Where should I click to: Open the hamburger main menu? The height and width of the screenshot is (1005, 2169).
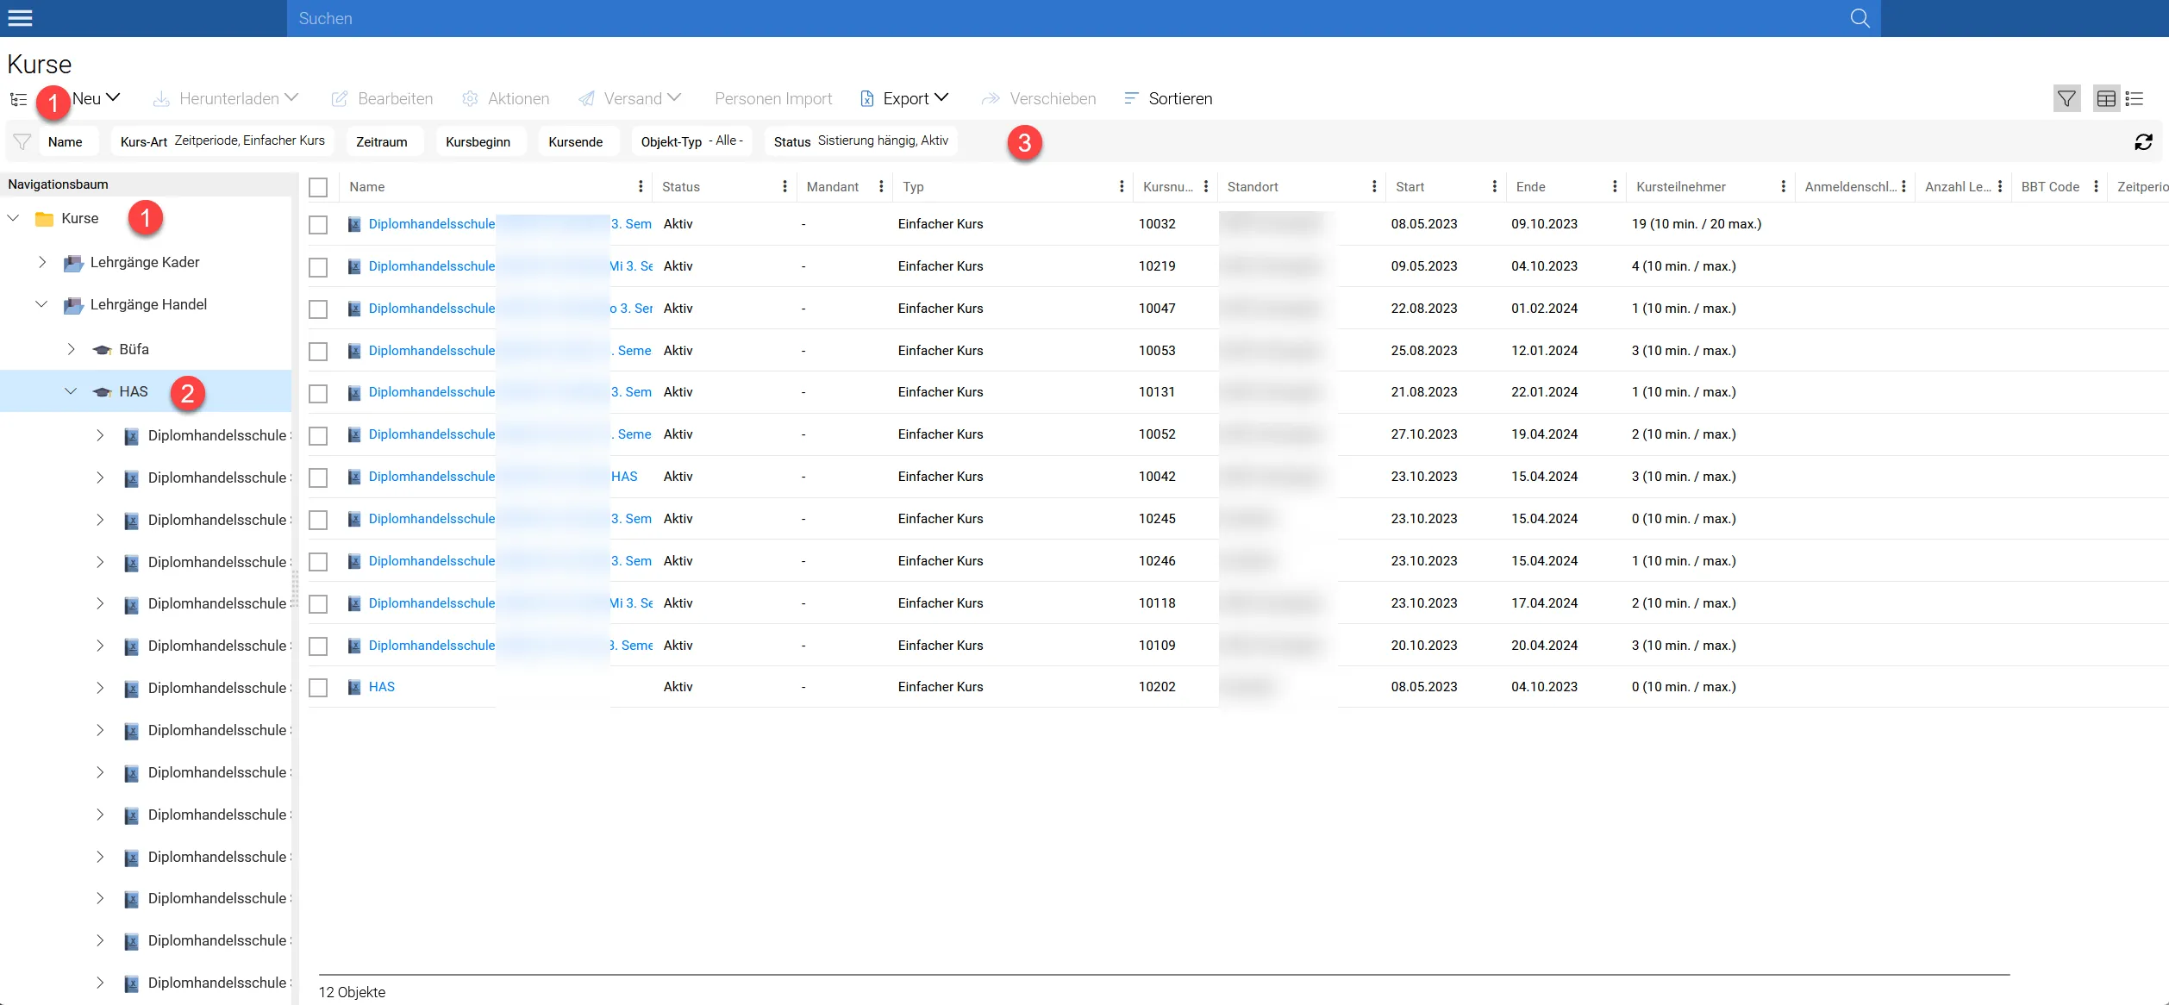click(x=20, y=18)
